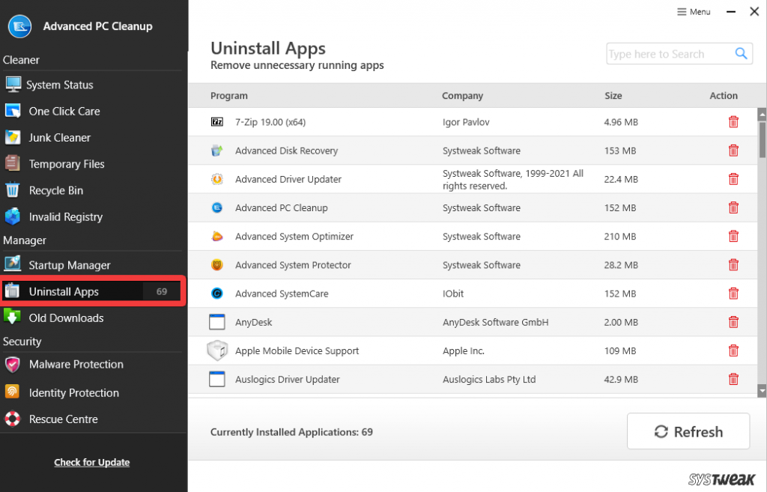Screen dimensions: 767x492
Task: Click the Advanced Disk Recovery program icon
Action: pos(216,151)
